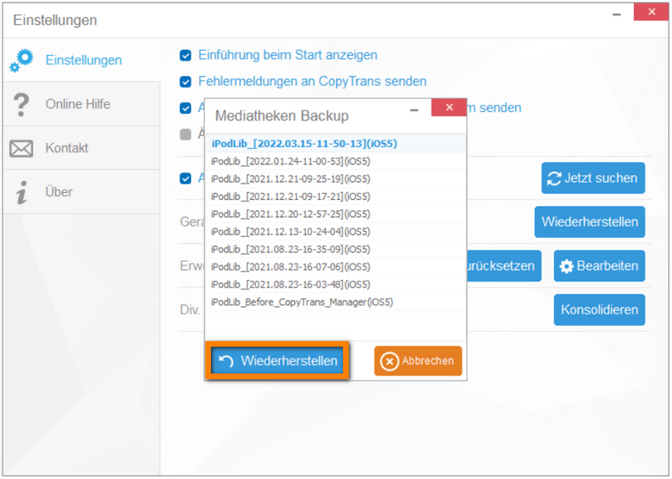Screen dimensions: 672x479
Task: Select backup iPodLib_[2021.08.23-16-35-09](iOS5)
Action: coord(336,249)
